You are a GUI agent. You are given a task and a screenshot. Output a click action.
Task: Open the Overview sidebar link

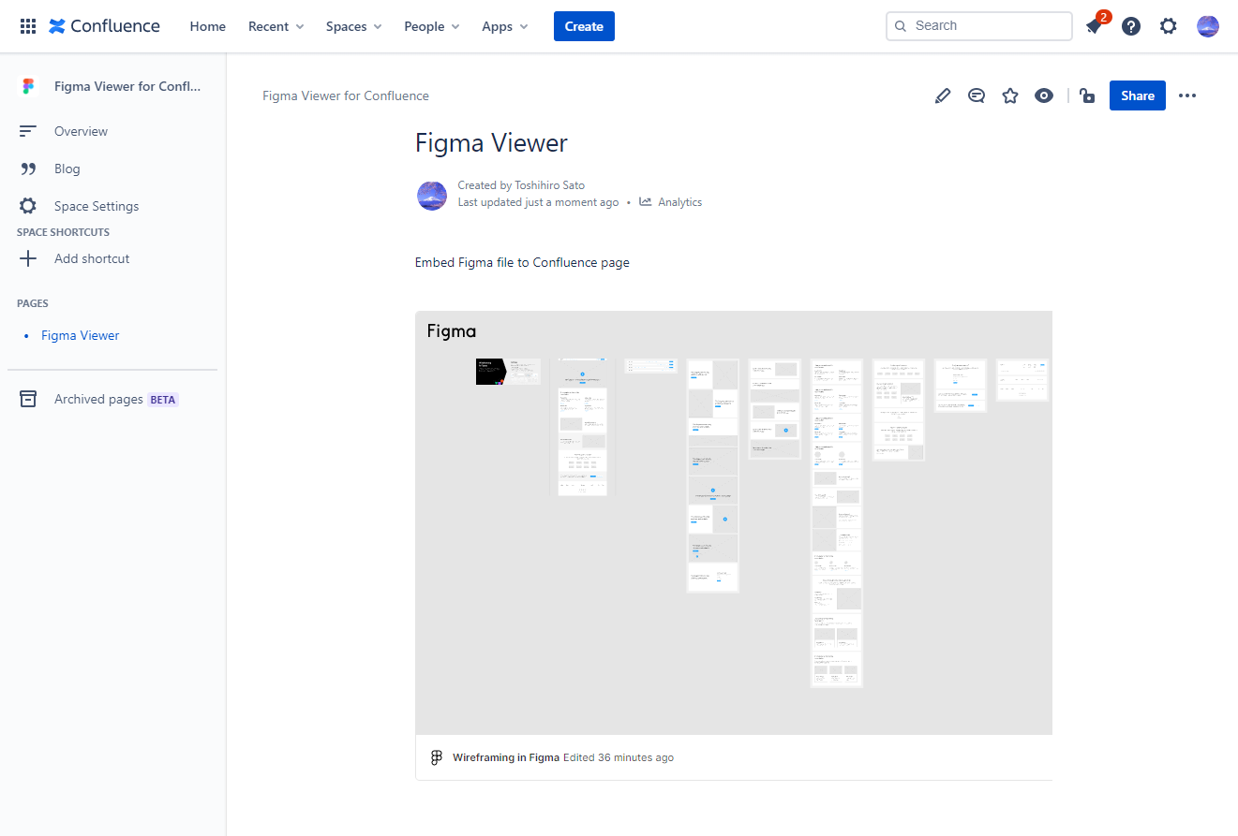coord(81,131)
